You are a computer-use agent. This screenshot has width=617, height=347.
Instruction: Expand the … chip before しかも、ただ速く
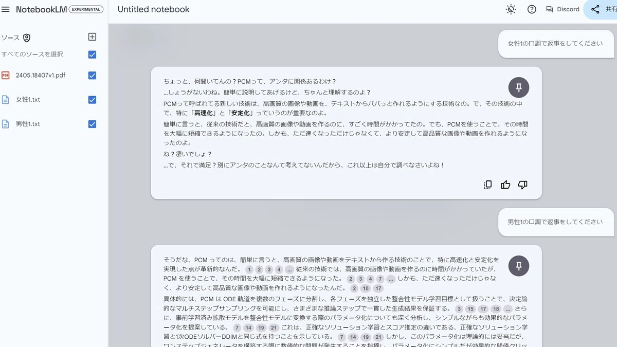click(x=391, y=279)
